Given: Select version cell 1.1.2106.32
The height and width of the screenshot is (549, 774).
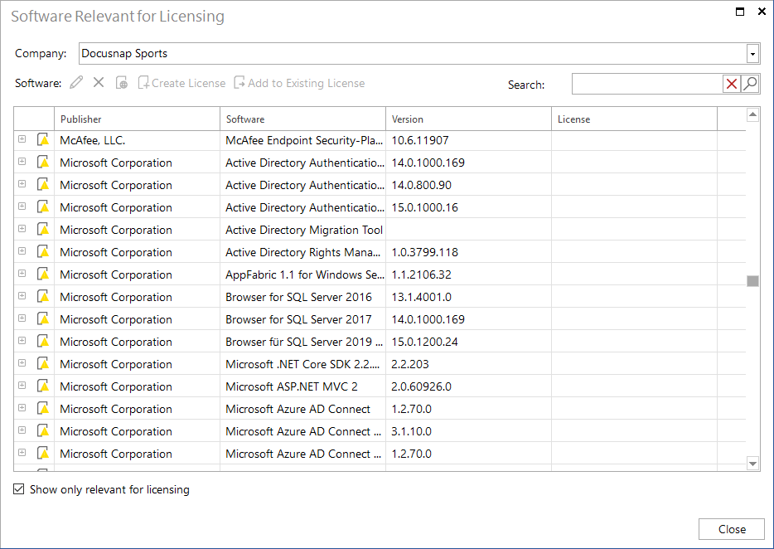Looking at the screenshot, I should (468, 274).
